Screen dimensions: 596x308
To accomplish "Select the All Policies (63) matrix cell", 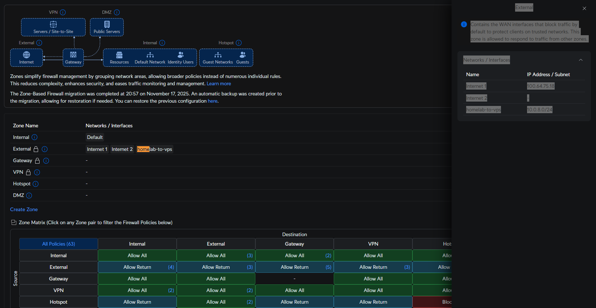I will tap(58, 244).
